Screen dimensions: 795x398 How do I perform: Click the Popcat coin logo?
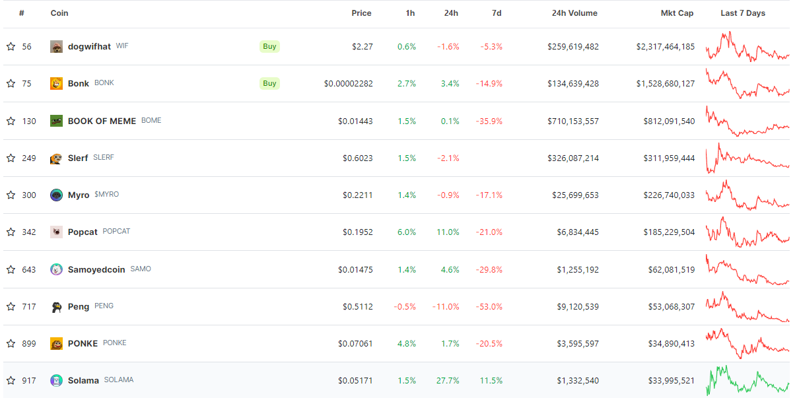pos(56,232)
